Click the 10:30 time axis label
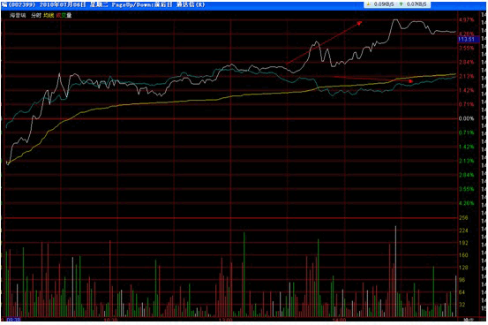Viewport: 488px width, 325px height. pyautogui.click(x=110, y=320)
